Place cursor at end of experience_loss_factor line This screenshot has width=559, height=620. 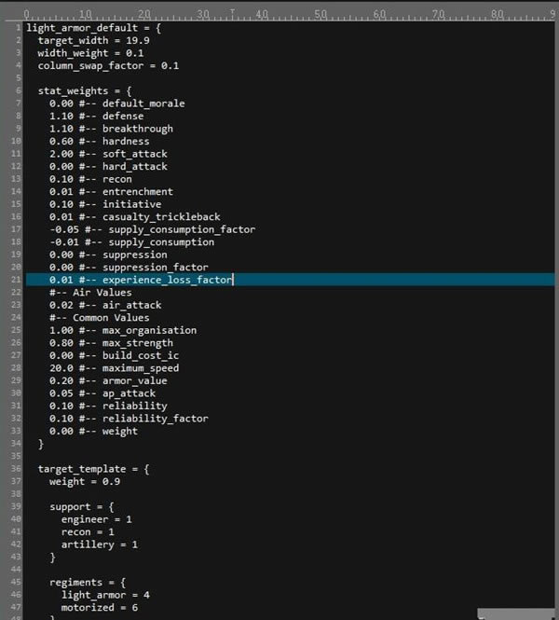[x=232, y=280]
